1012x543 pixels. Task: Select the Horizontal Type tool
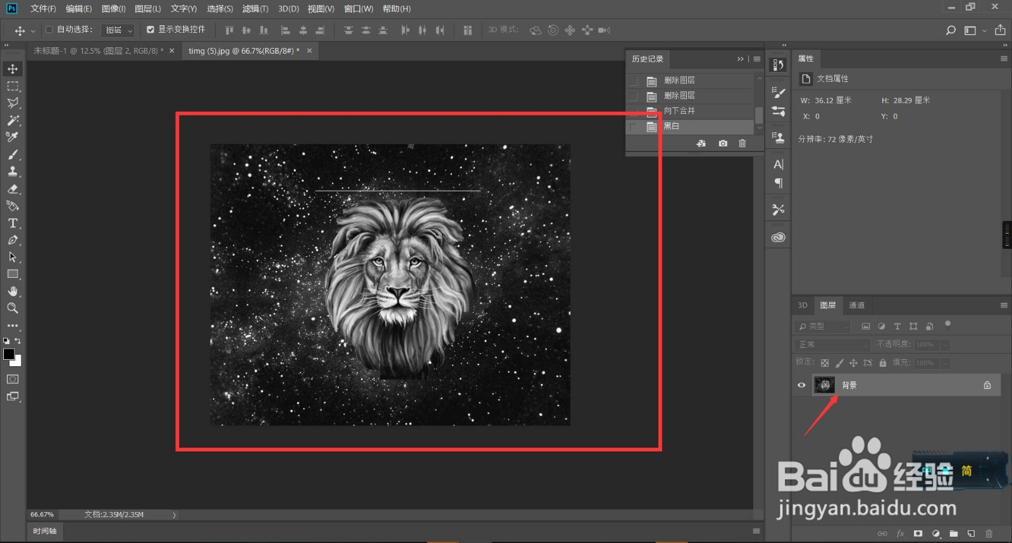pos(13,223)
